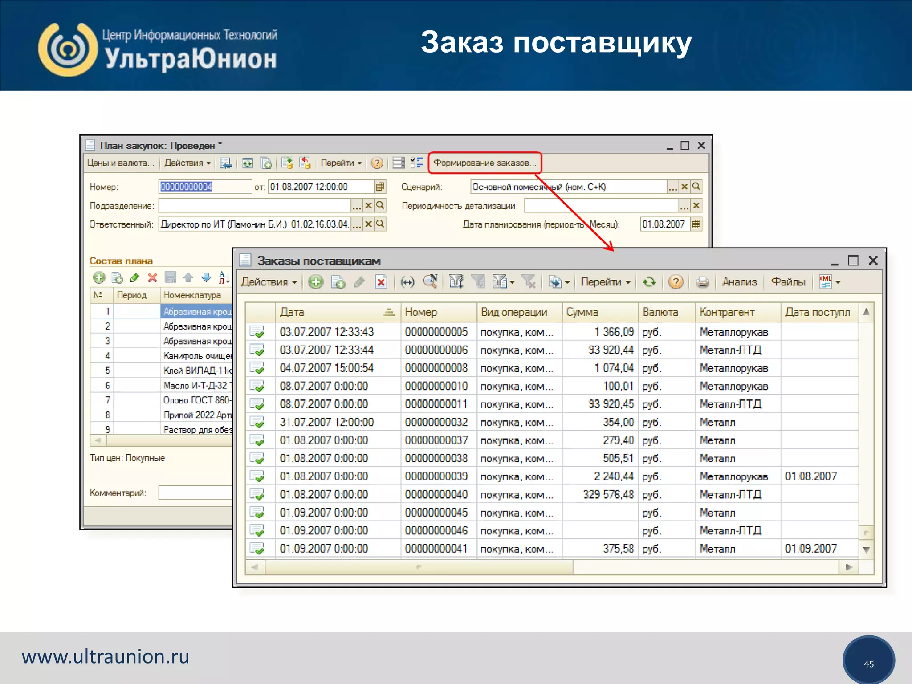This screenshot has height=684, width=912.
Task: Open Действия dropdown in План закупок
Action: coord(187,163)
